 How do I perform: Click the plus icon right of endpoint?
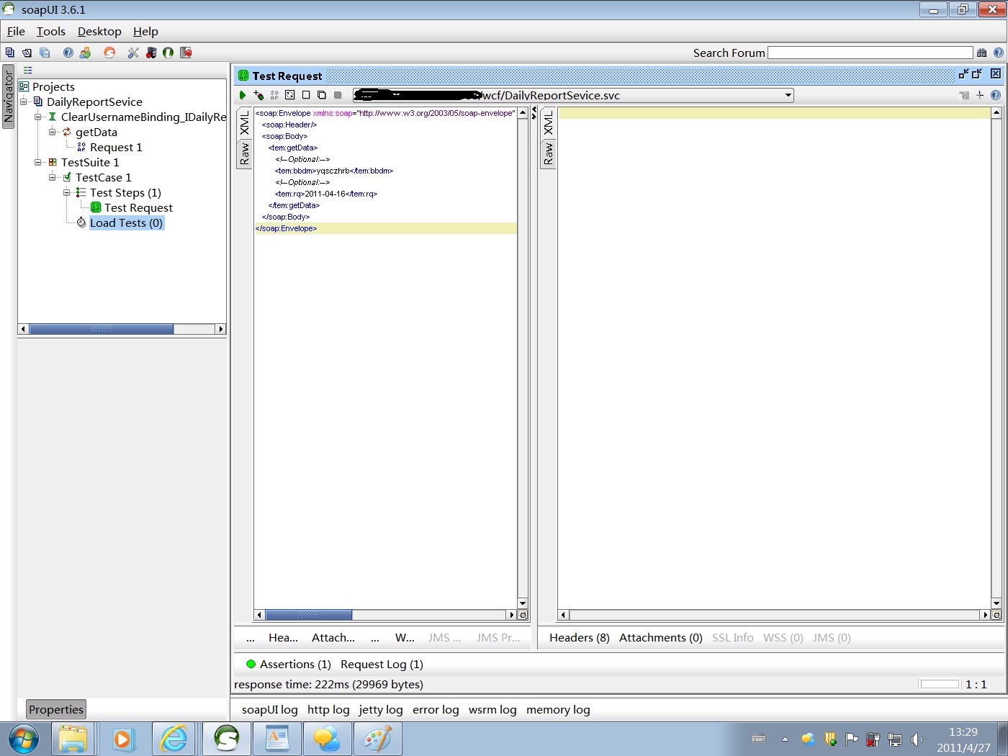click(980, 95)
